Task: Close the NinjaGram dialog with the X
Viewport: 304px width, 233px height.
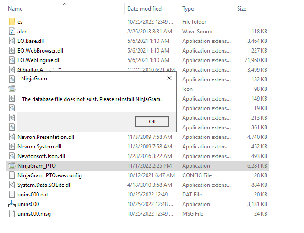Action: [169, 78]
